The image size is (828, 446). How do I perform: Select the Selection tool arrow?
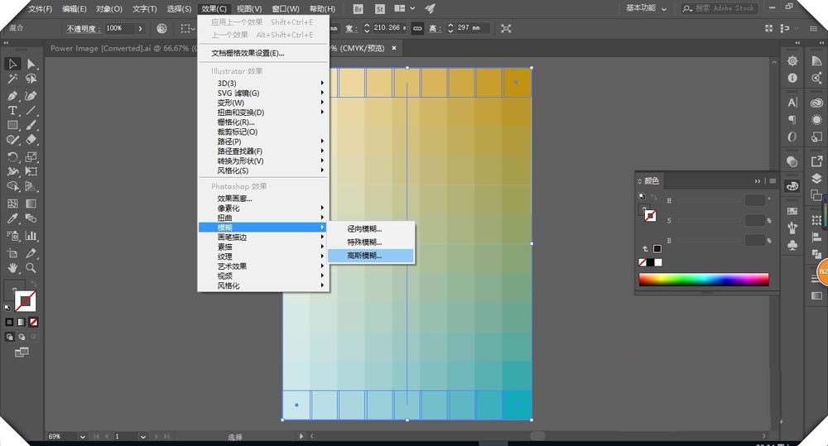(x=12, y=64)
